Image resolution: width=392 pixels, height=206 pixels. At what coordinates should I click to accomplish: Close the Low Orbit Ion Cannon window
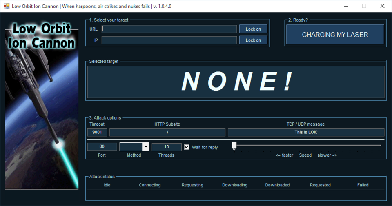click(x=382, y=6)
